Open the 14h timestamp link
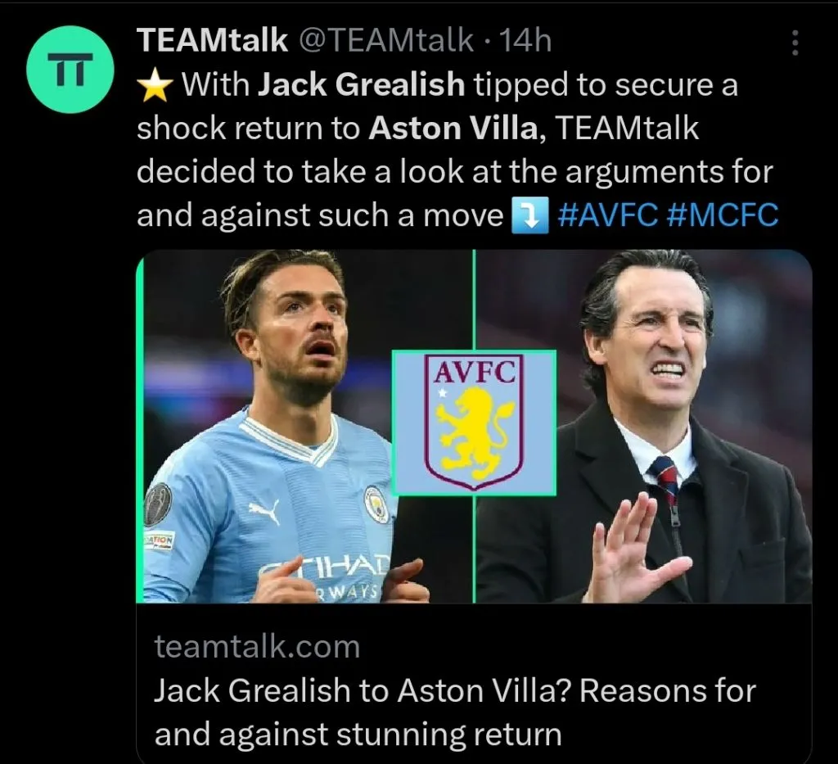The width and height of the screenshot is (838, 764). point(525,41)
